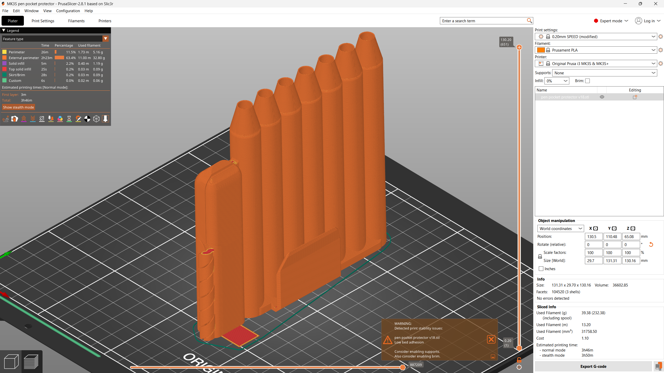Open the Print settings preset dropdown
This screenshot has height=373, width=664.
[x=596, y=37]
